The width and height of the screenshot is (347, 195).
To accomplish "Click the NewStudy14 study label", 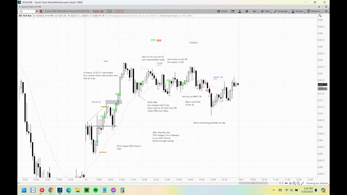I will click(x=173, y=16).
